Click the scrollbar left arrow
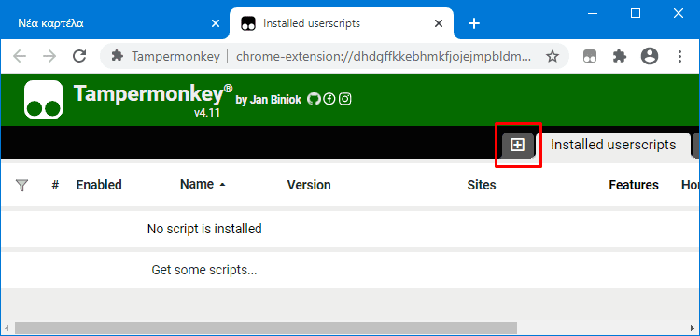700x336 pixels. (7, 329)
